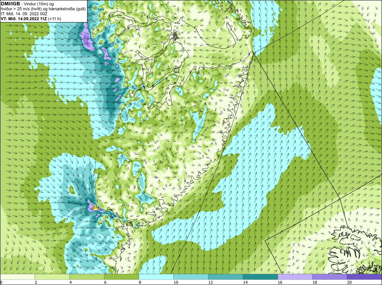This screenshot has width=382, height=285.
Task: Click the '(+11 h)' forecast offset text
Action: point(55,19)
